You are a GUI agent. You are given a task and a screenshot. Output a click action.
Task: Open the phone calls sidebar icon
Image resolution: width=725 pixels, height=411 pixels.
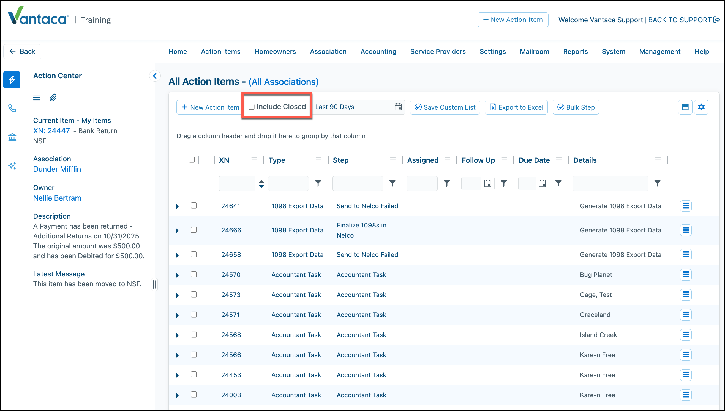[12, 109]
